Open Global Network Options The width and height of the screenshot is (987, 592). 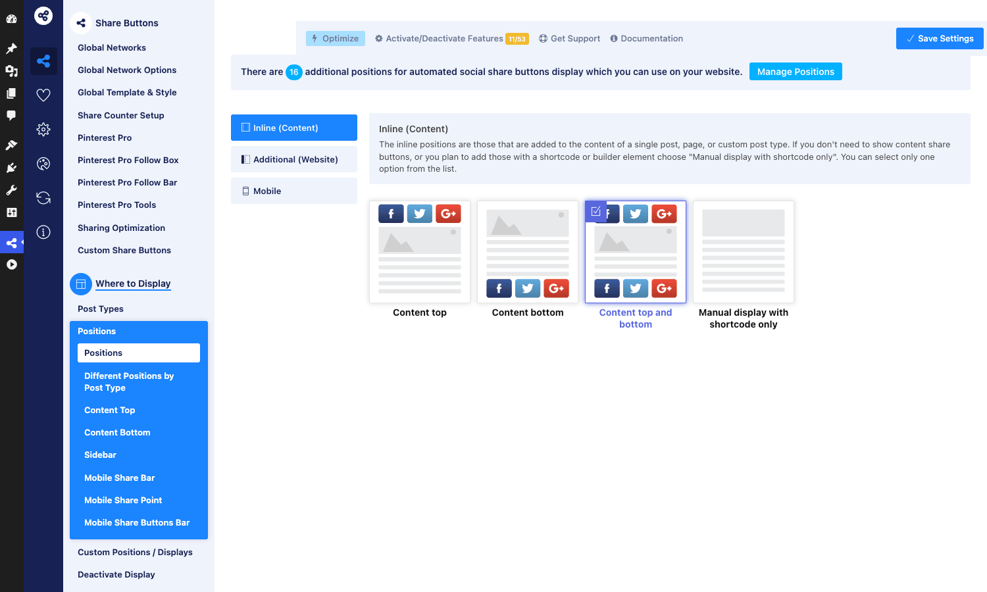pyautogui.click(x=127, y=70)
